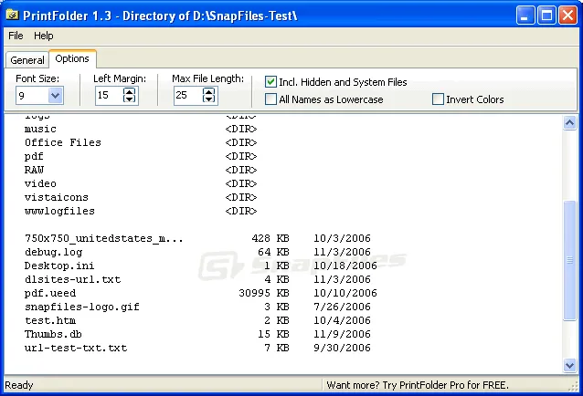Click 'Want more? Try PrintFolder Pro for FREE.'
The width and height of the screenshot is (583, 396).
point(418,385)
